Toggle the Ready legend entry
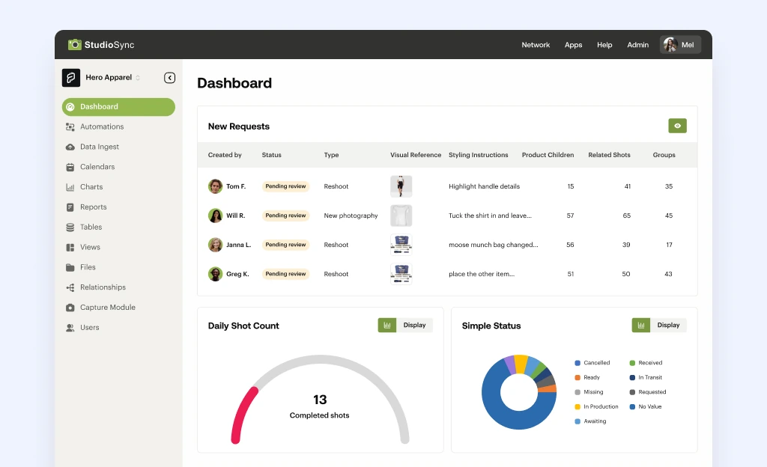The width and height of the screenshot is (767, 467). pos(587,378)
